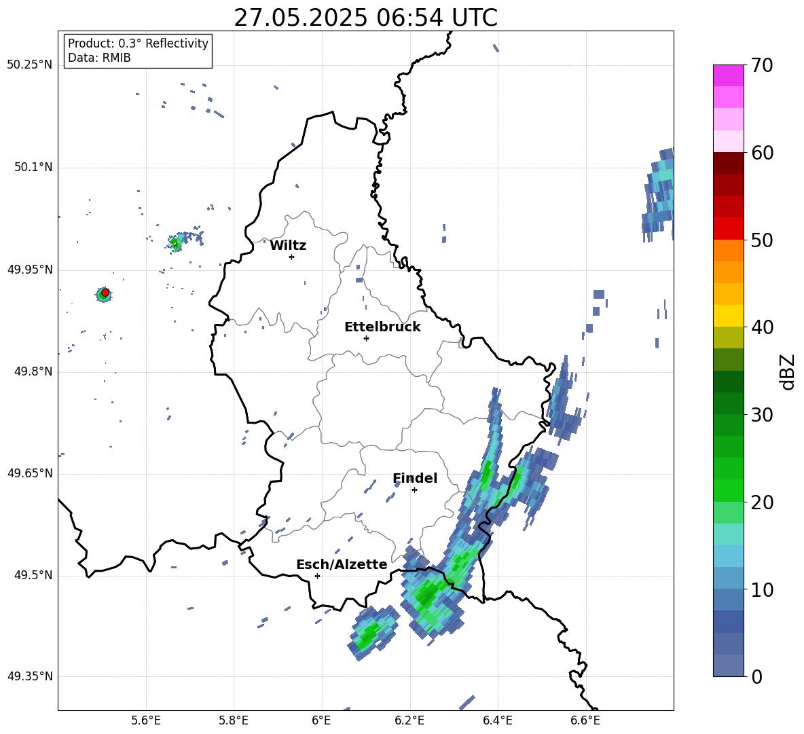Click the colorbar 70 tick label
The image size is (804, 734).
click(762, 65)
